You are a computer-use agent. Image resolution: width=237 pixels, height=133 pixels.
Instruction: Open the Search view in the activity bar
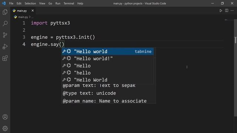[x=5, y=23]
